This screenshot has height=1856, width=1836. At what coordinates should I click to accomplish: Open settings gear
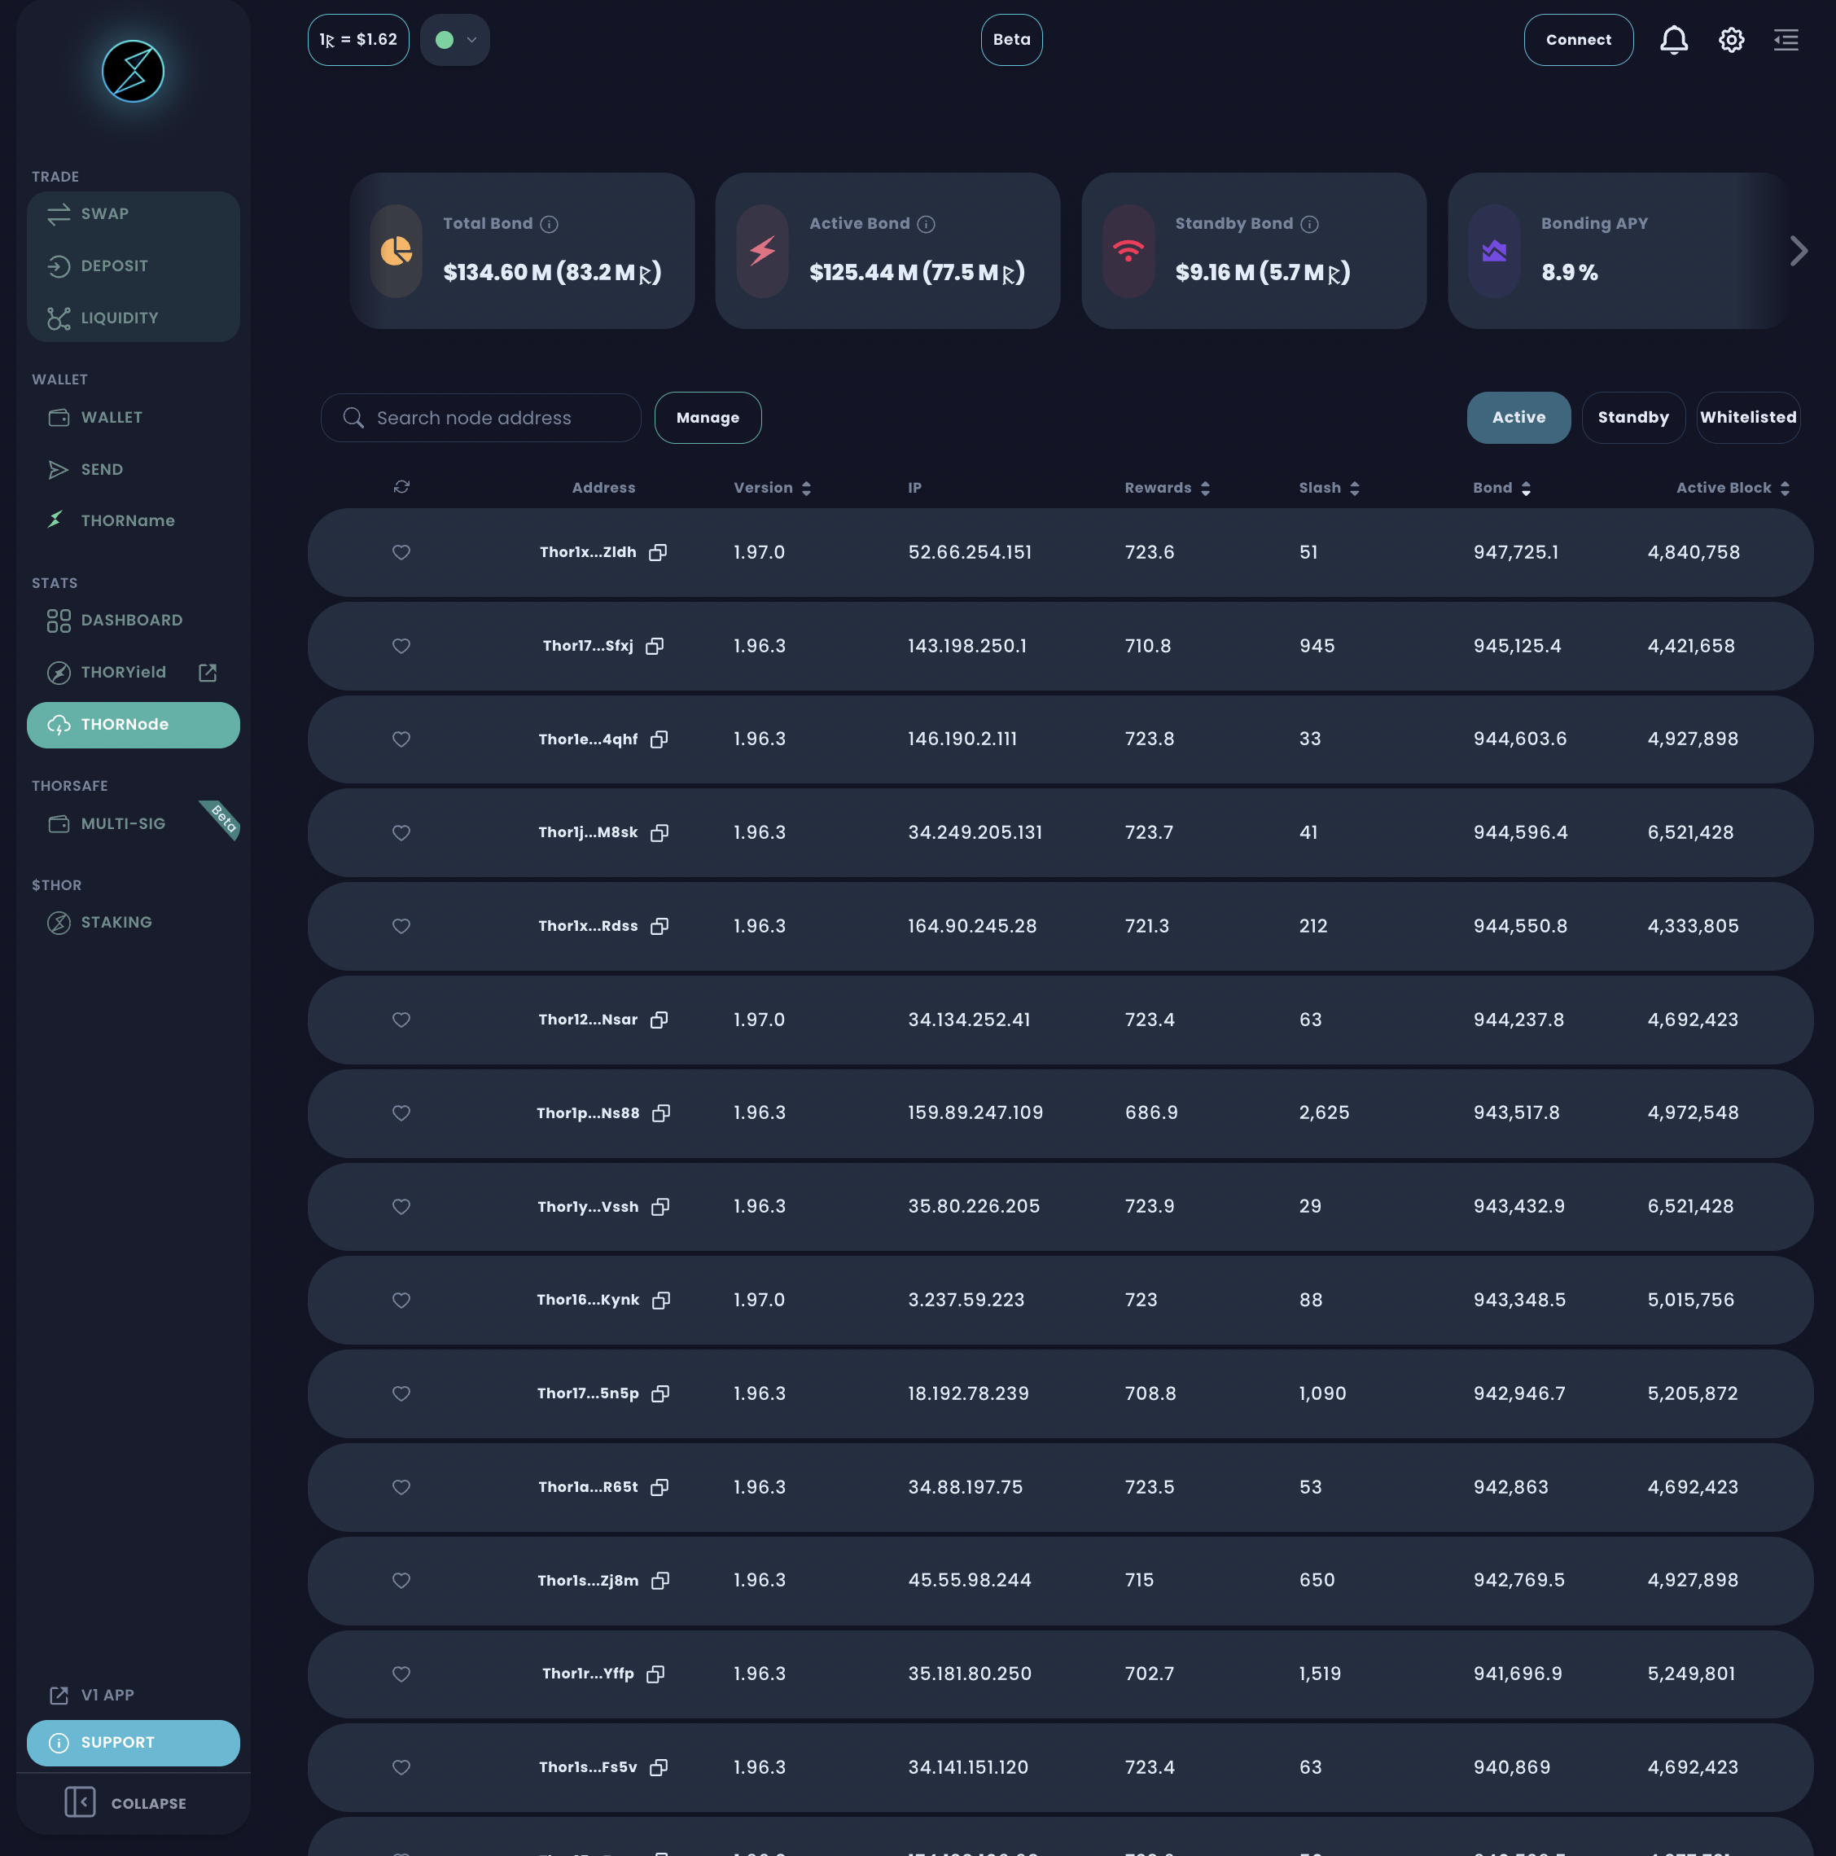click(1731, 39)
